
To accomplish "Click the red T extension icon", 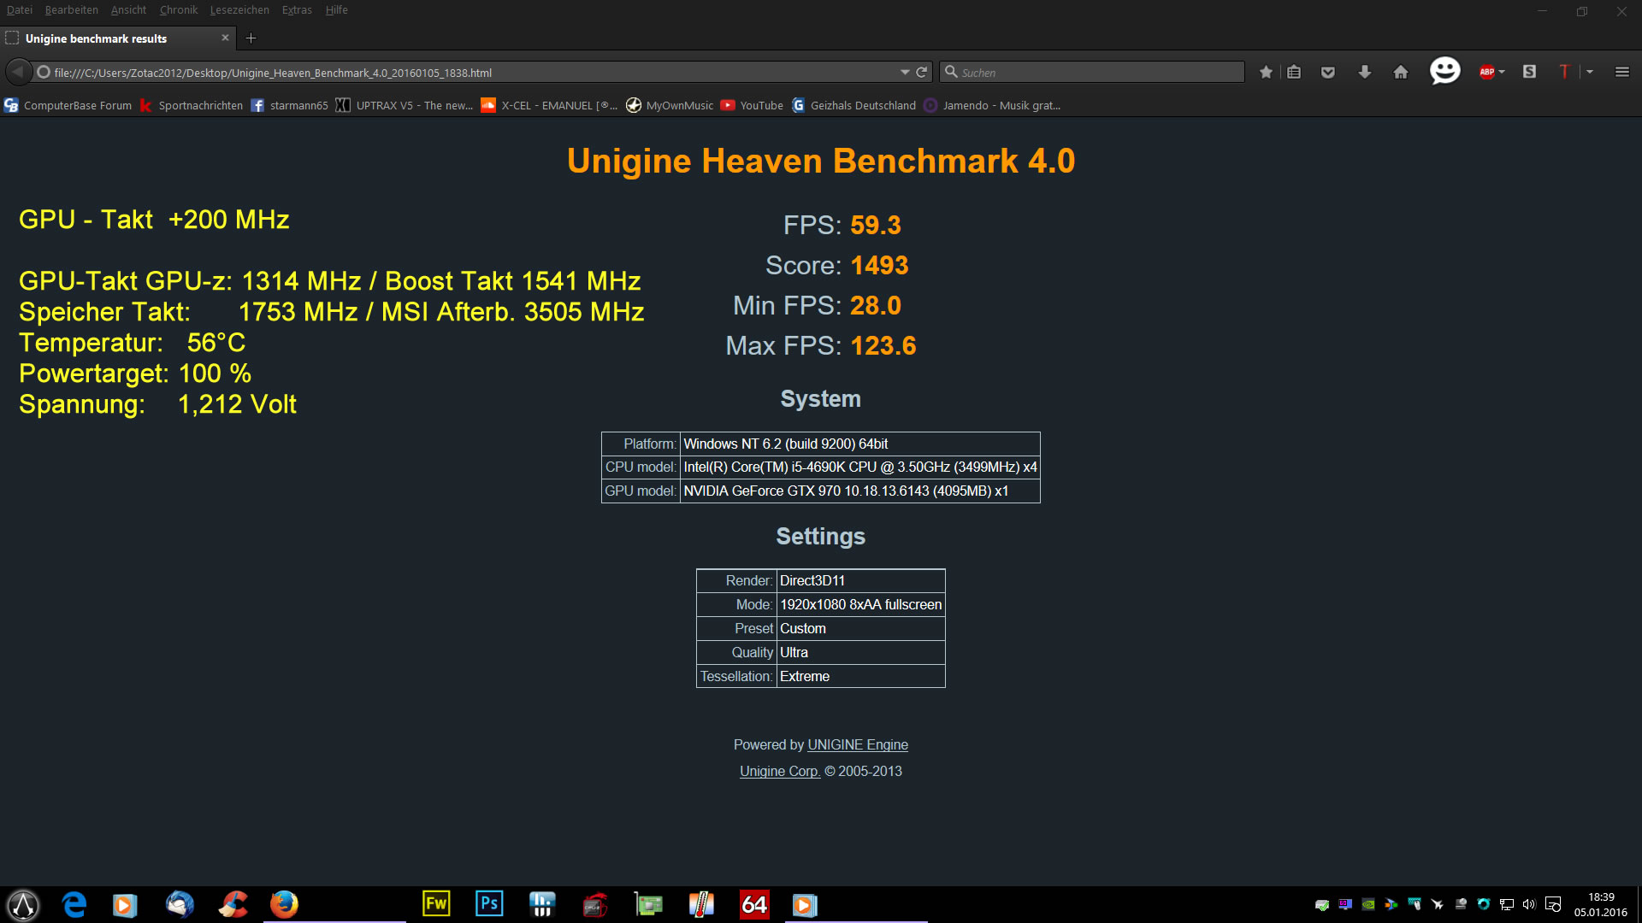I will [1564, 72].
